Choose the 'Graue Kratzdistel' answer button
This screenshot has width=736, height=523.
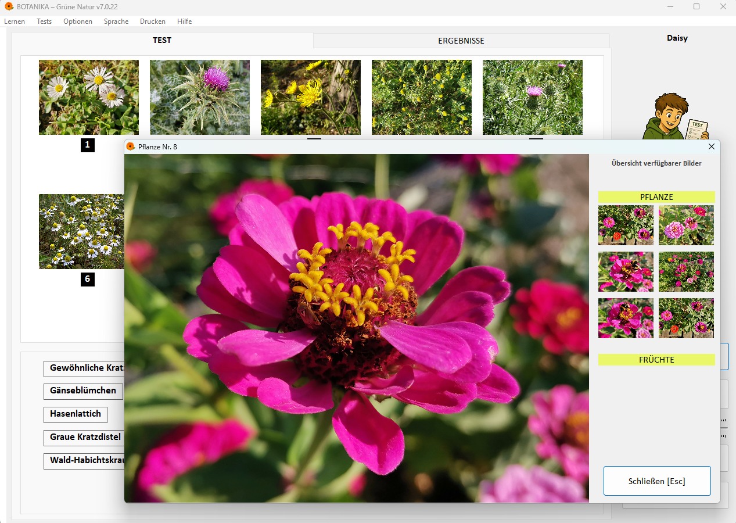(x=84, y=438)
